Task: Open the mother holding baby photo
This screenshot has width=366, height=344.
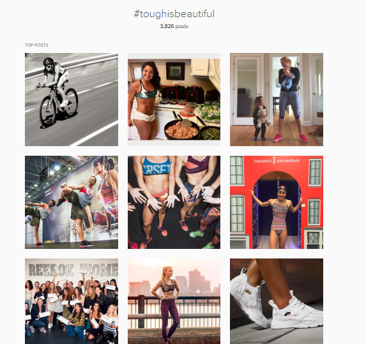Action: (x=277, y=100)
